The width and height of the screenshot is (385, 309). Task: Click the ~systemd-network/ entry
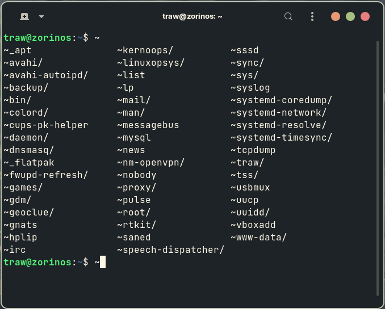click(279, 113)
